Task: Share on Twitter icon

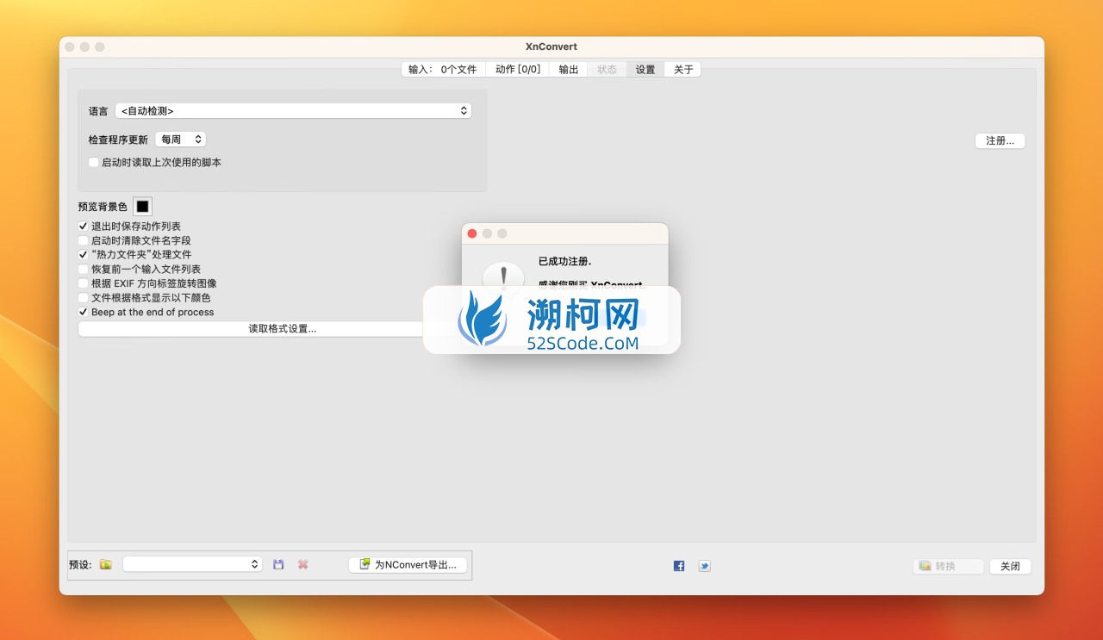Action: pos(705,566)
